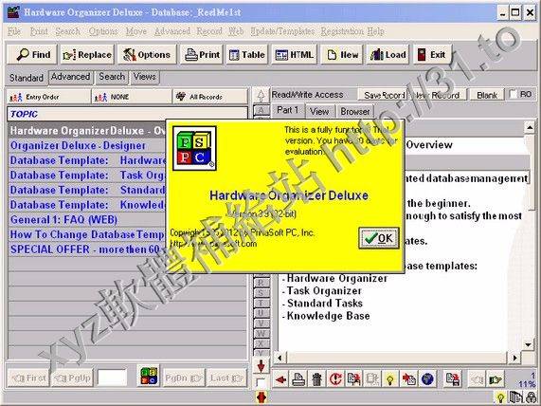Click the horizontal scrollbar right arrow
The image size is (541, 406).
(515, 358)
